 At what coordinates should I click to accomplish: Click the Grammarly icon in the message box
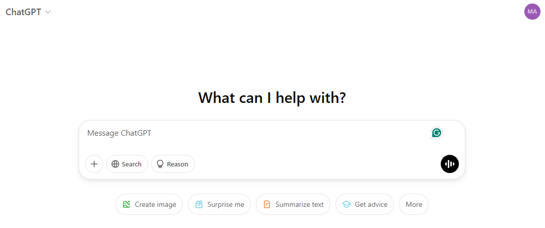tap(436, 133)
